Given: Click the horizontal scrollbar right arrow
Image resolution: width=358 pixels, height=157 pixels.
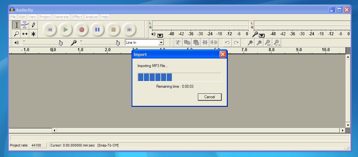Looking at the screenshot, I should tap(342, 131).
